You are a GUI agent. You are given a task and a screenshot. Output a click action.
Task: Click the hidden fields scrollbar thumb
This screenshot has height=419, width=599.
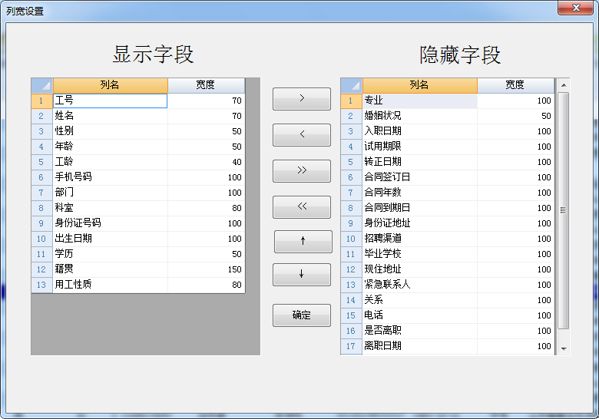563,210
